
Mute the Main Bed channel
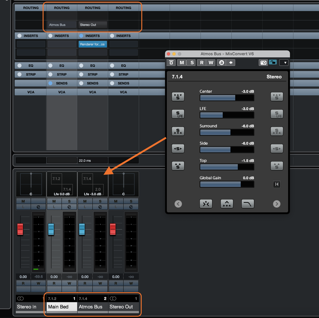pos(54,201)
